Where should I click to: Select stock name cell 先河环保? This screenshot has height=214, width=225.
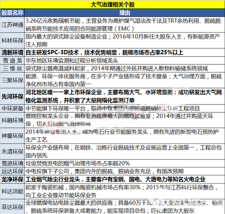pyautogui.click(x=13, y=96)
